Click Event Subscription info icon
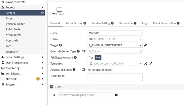 coord(178,23)
